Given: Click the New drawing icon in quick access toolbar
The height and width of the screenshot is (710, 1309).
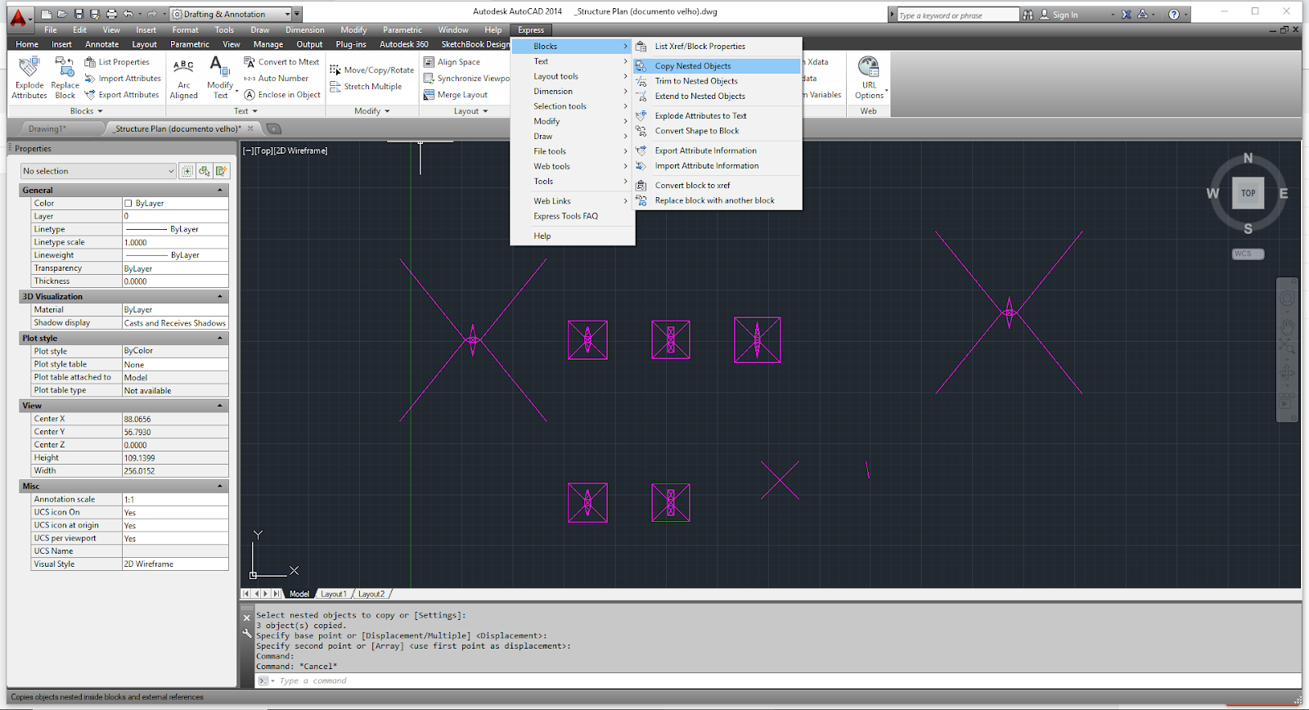Looking at the screenshot, I should click(47, 14).
